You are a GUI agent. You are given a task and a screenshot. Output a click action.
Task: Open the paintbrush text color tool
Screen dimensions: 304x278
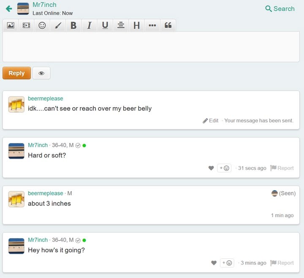58,25
